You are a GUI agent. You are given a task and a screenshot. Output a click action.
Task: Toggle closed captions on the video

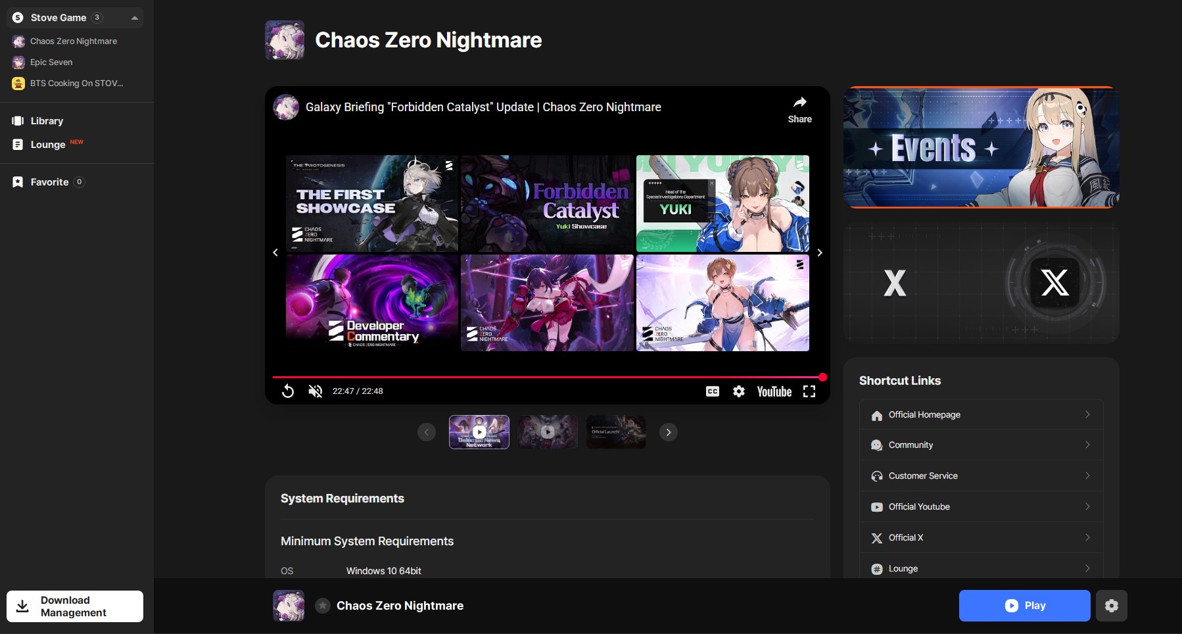[x=713, y=391]
